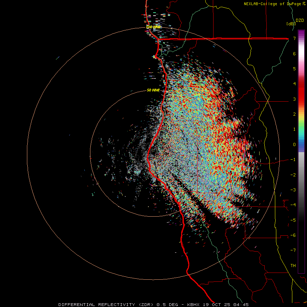Click the legend value -1
The image size is (307, 307).
(x=293, y=160)
